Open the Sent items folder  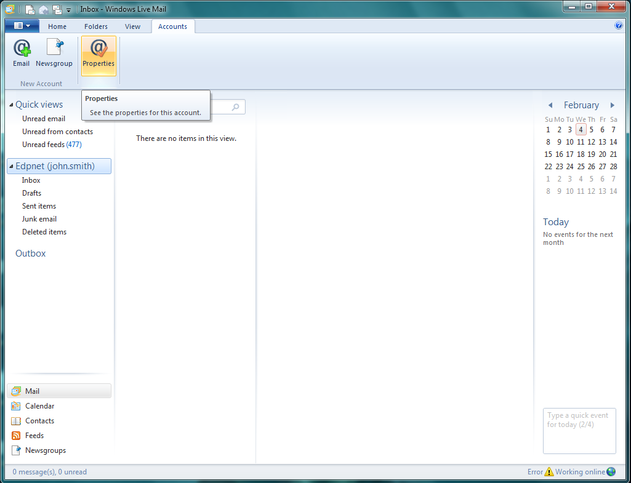[39, 206]
